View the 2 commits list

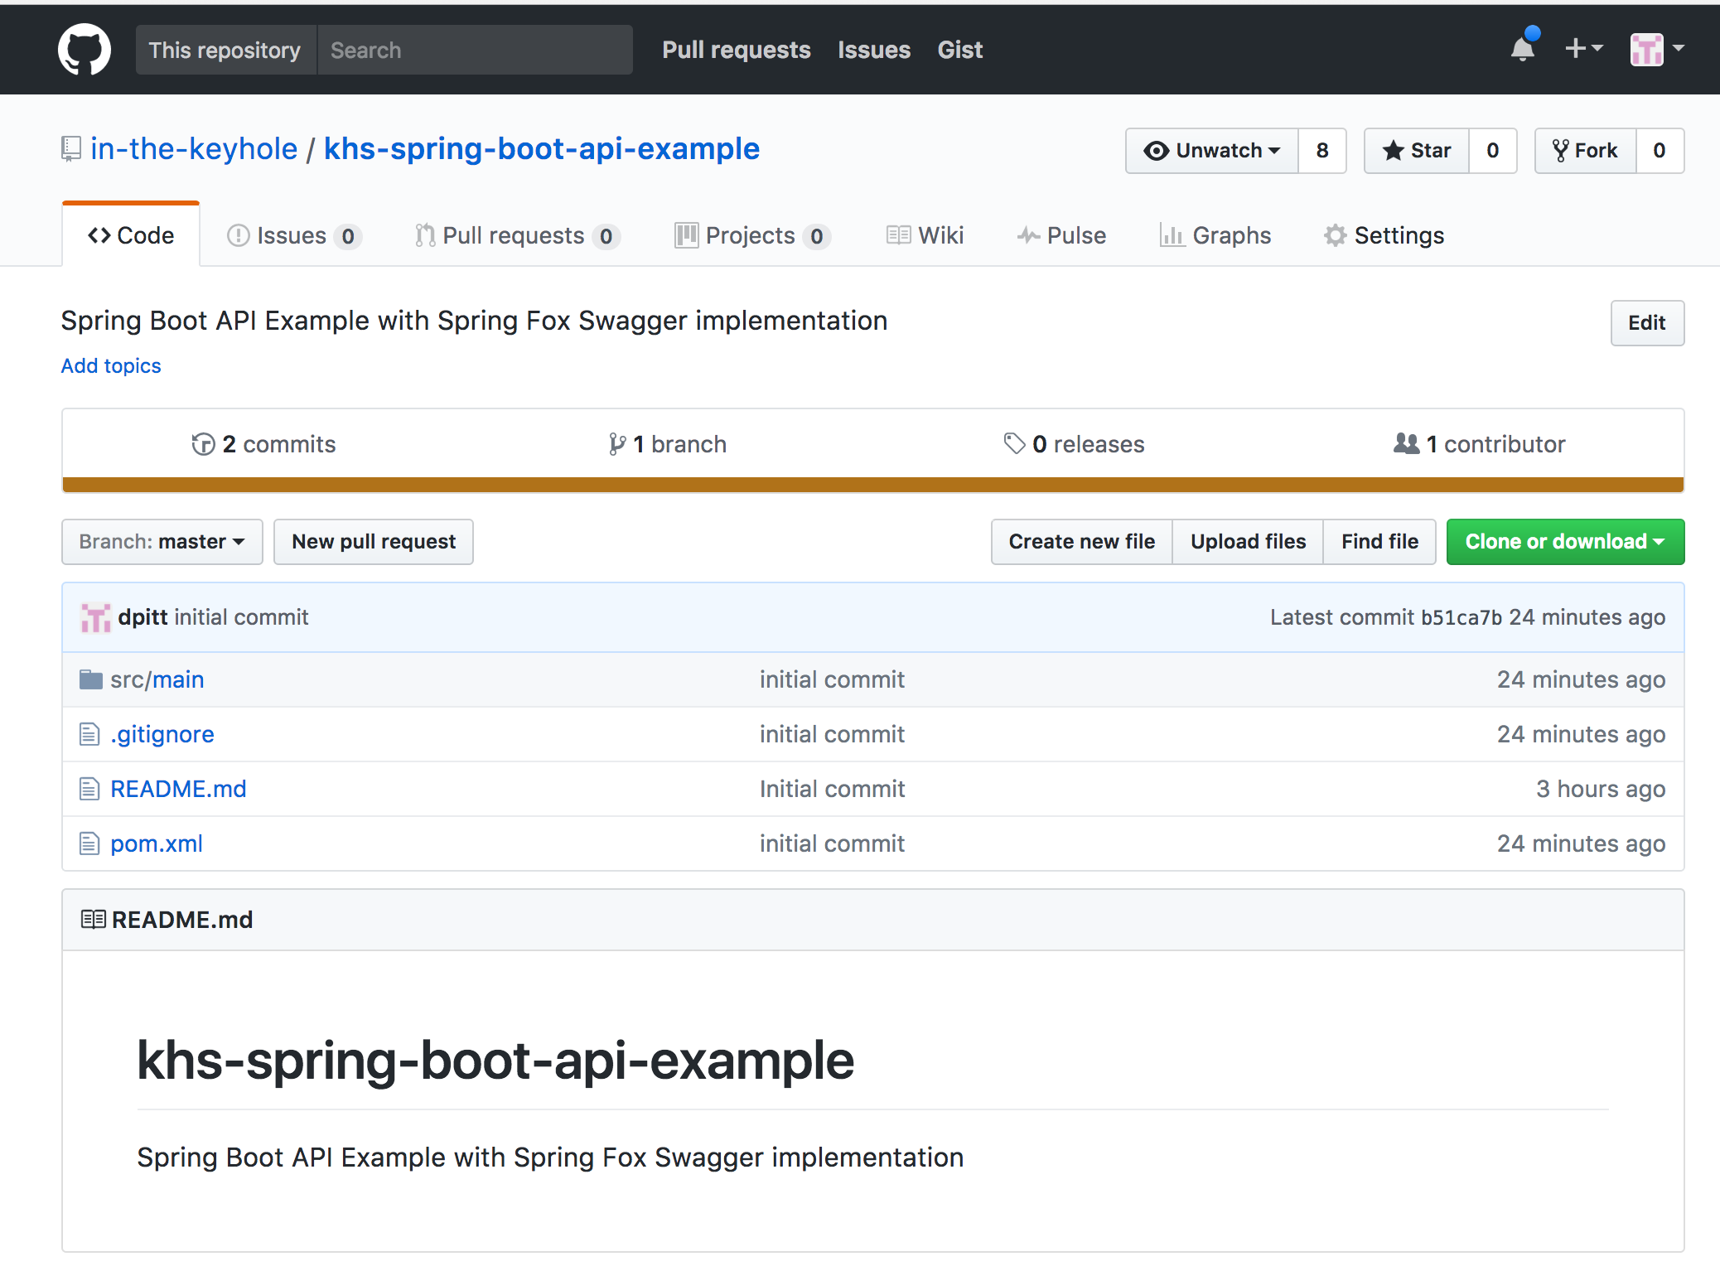263,444
